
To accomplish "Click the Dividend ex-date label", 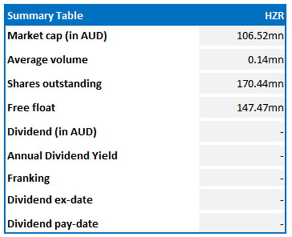I will pyautogui.click(x=50, y=200).
